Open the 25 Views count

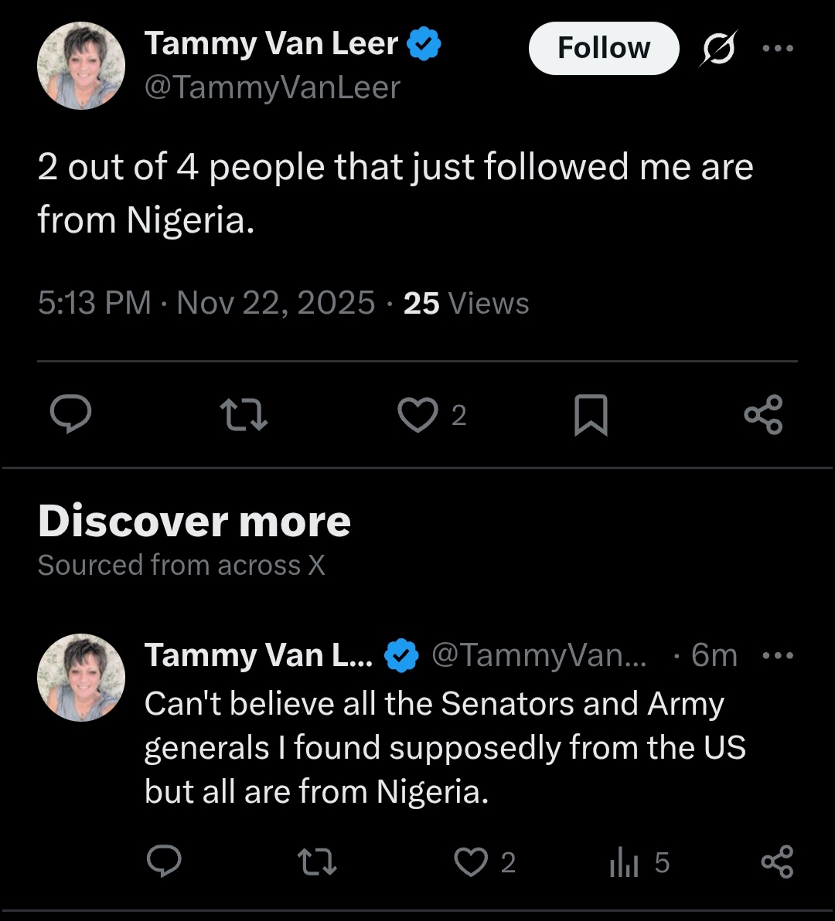[466, 303]
